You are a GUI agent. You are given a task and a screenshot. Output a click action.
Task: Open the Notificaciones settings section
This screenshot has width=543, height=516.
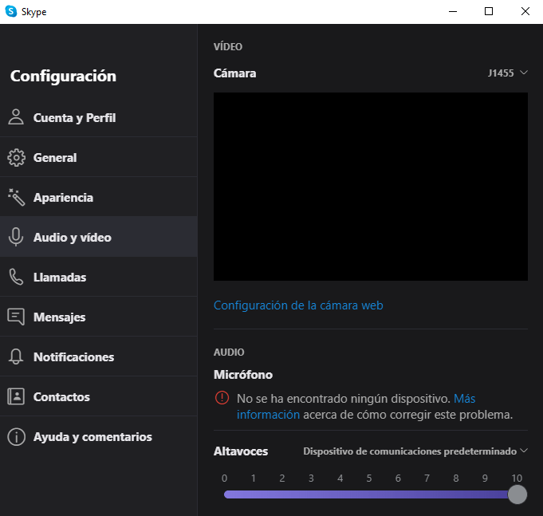click(x=99, y=356)
